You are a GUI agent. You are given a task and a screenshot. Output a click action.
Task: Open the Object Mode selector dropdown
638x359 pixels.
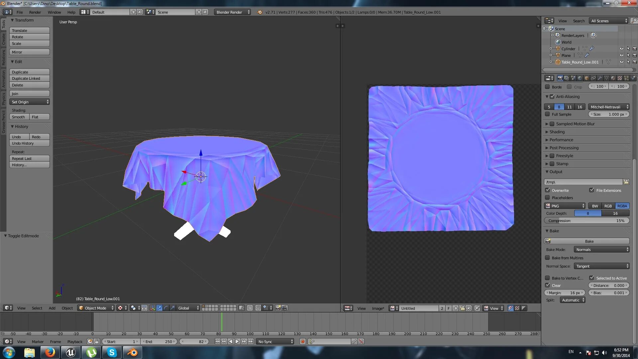[x=96, y=308]
